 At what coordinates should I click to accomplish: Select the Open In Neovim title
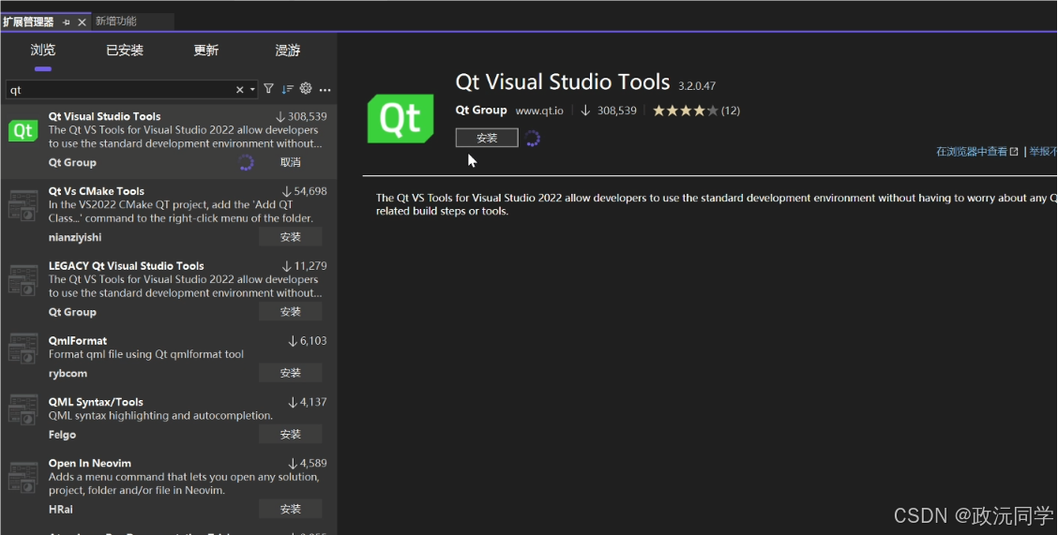(90, 464)
